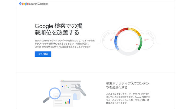Screen dimensions: 191x109
Task: Click the Google Search Console logo
Action: coord(33,4)
